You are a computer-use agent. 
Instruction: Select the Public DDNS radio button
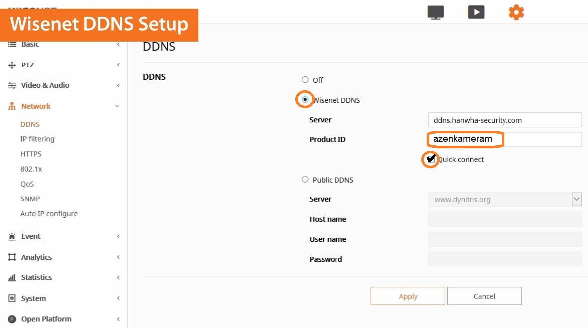pos(305,179)
